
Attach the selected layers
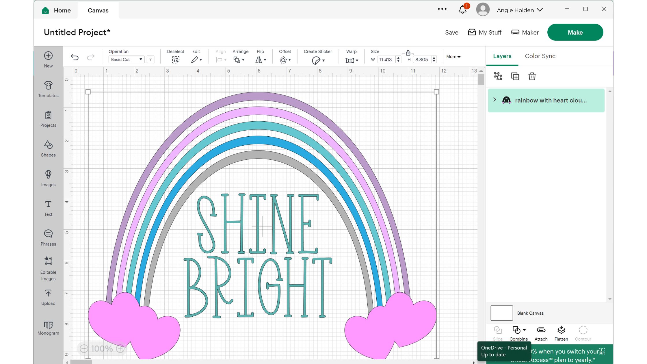tap(541, 332)
